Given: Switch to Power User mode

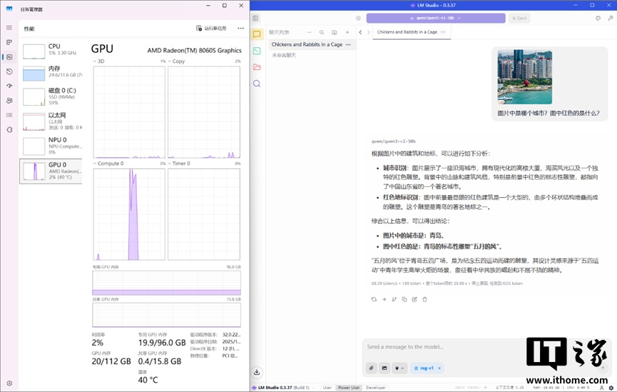Looking at the screenshot, I should (349, 388).
